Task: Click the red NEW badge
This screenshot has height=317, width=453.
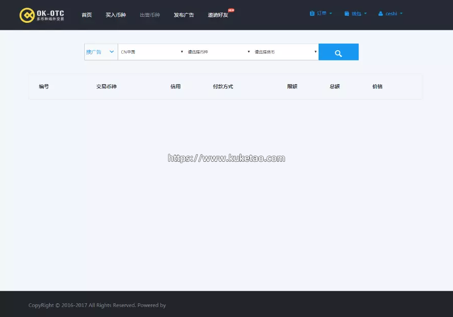Action: (x=231, y=10)
